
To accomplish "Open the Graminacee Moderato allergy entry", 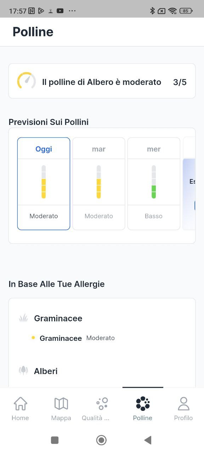I will [73, 338].
